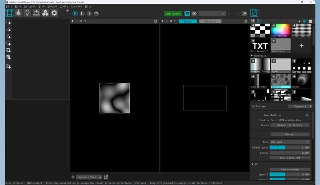320x185 pixels.
Task: Open the File menu
Action: (x=9, y=6)
